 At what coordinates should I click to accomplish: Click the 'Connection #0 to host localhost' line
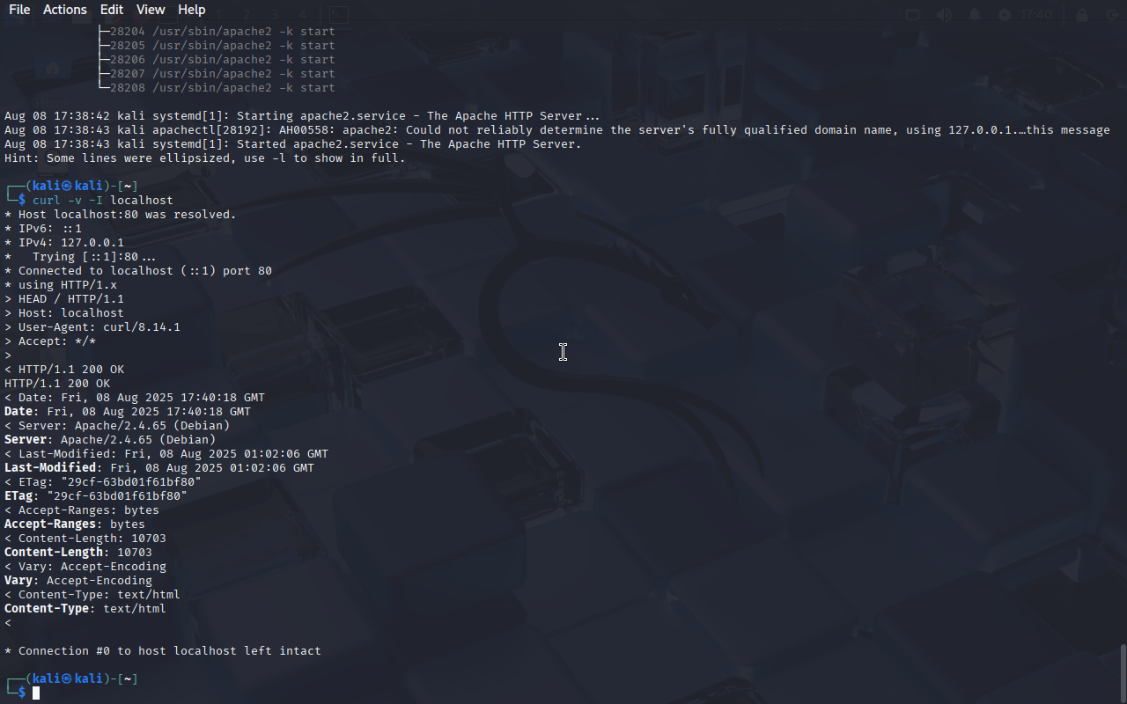pyautogui.click(x=163, y=651)
